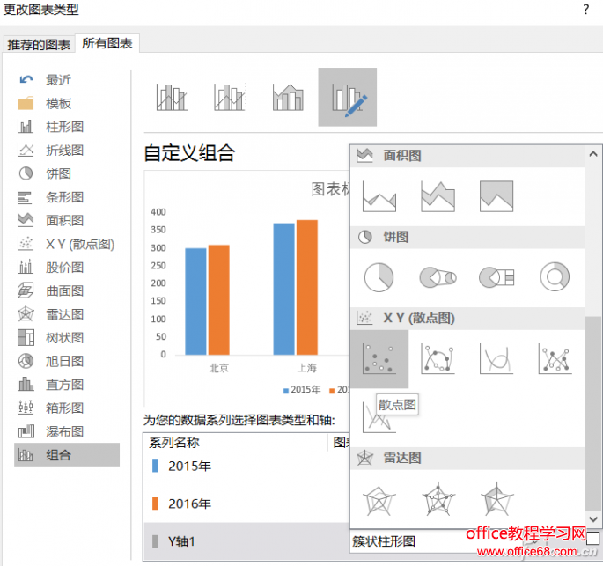Toggle secondary axis checkbox for Y轴1
603x566 pixels.
click(x=592, y=538)
